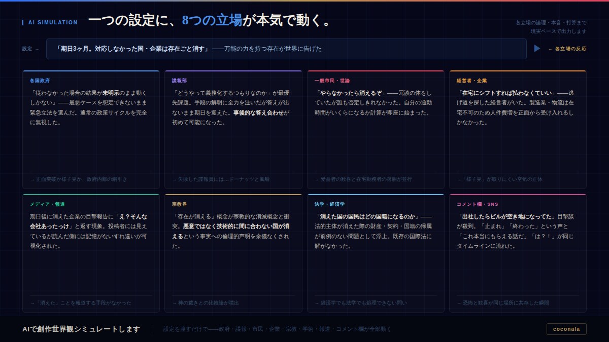
Task: Click the setting text box starting 「期日3ヶ月
Action: coord(286,49)
